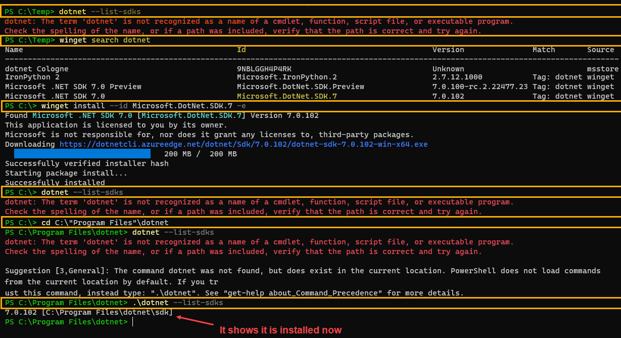This screenshot has width=621, height=338.
Task: Click the 'cd C:\"Program Files"\dotnet' command
Action: click(x=105, y=223)
